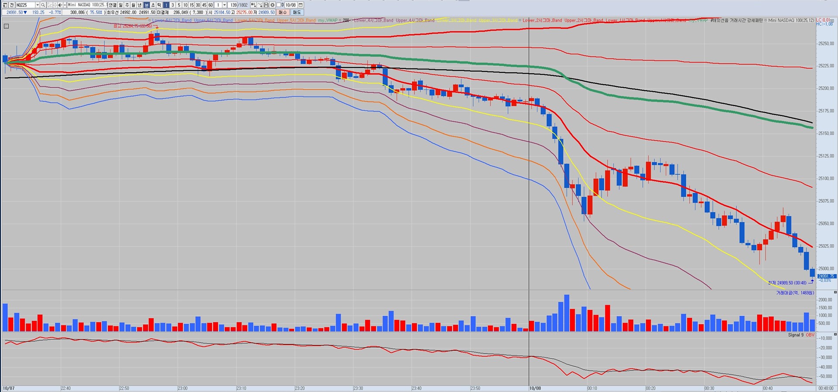Switch chart period to 일 (daily)
838x392 pixels.
121,5
